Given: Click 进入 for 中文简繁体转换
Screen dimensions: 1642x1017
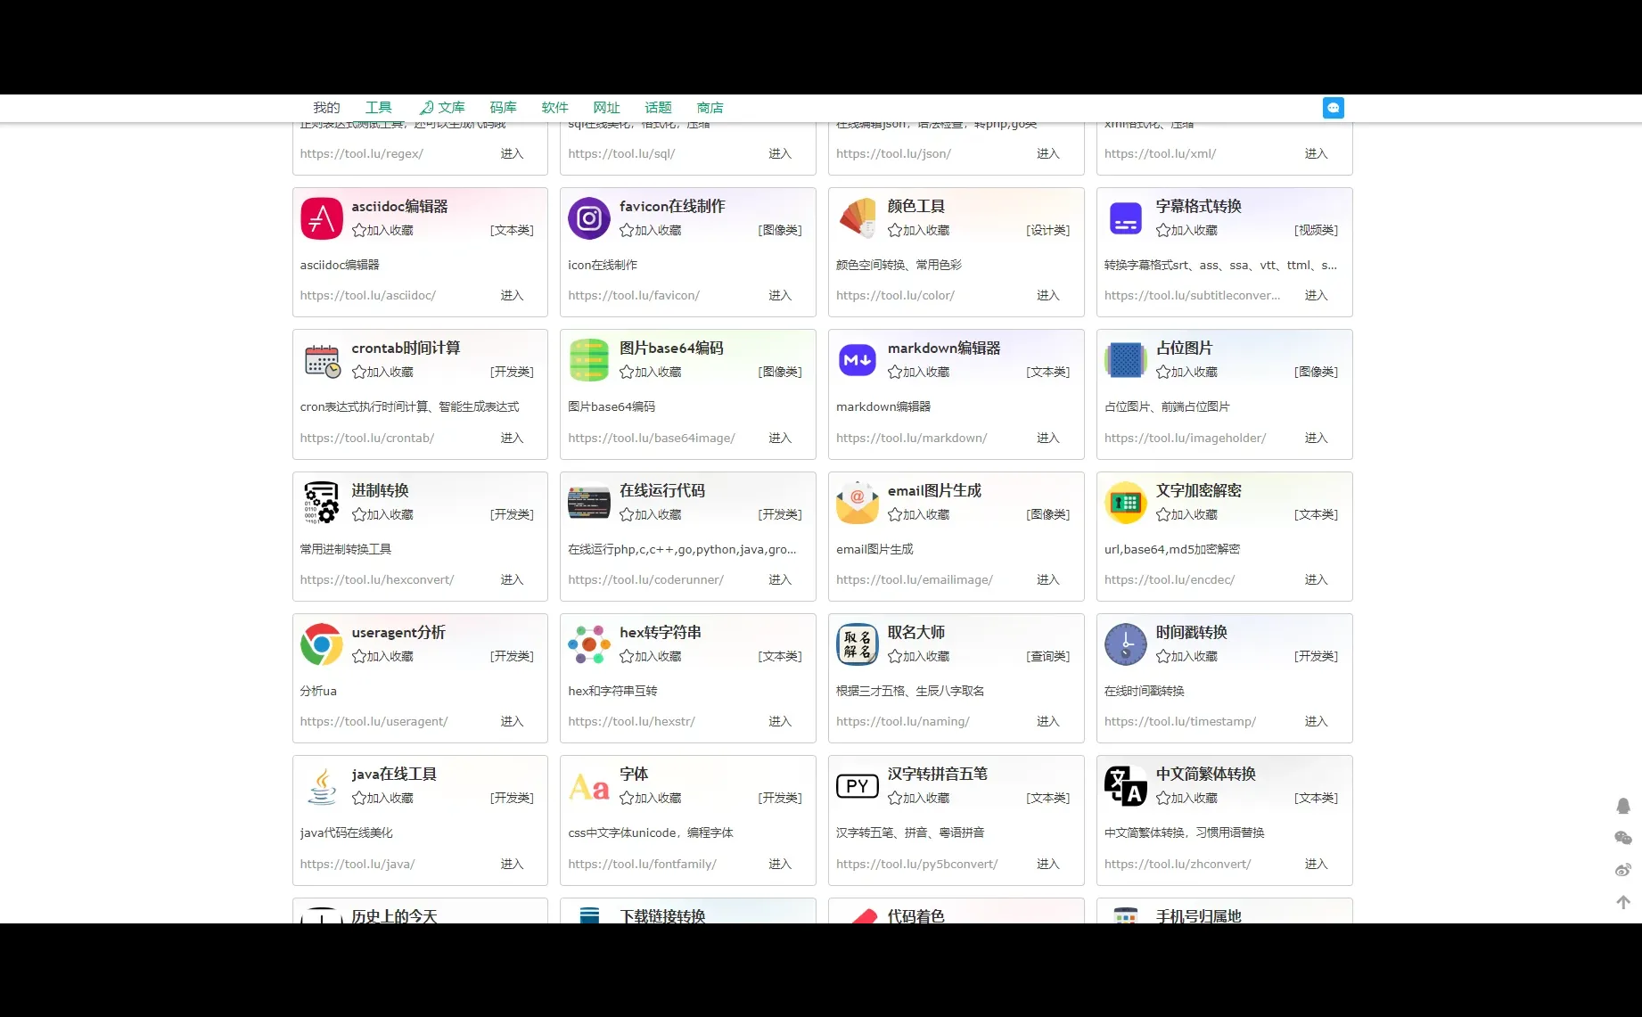Looking at the screenshot, I should pyautogui.click(x=1317, y=864).
